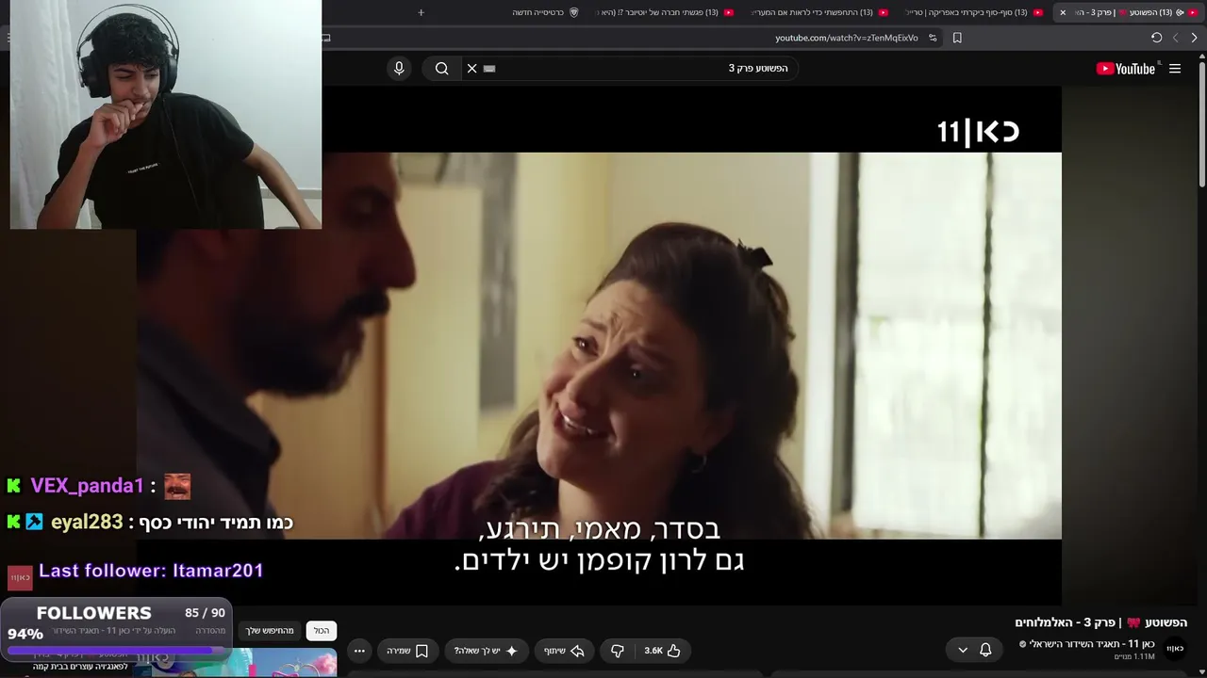This screenshot has width=1207, height=678.
Task: Save the video with 'שמירה' button
Action: 407,651
